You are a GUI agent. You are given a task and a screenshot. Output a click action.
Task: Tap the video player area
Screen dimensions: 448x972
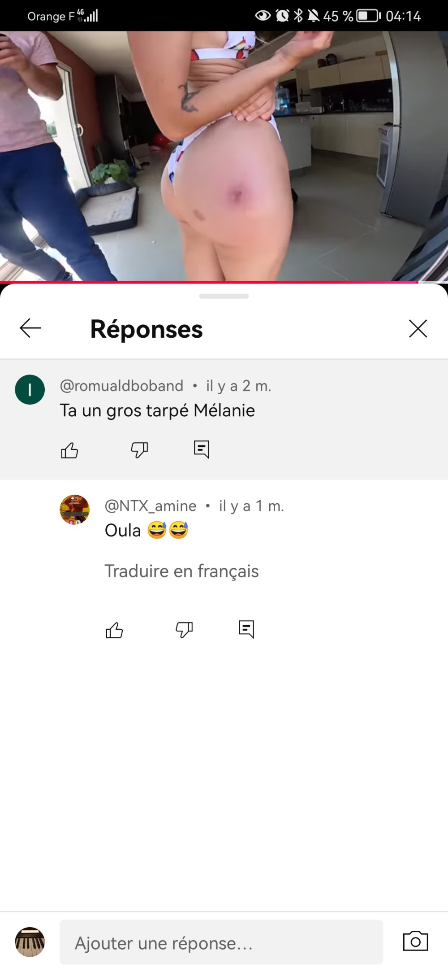coord(224,156)
